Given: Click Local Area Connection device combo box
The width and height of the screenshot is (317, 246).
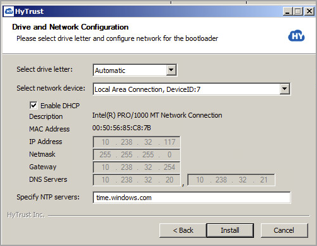Looking at the screenshot, I should (x=192, y=89).
